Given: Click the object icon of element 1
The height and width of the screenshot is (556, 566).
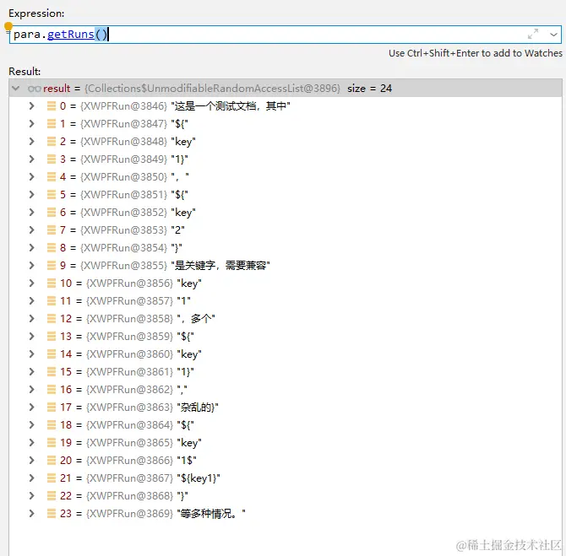Looking at the screenshot, I should point(52,123).
